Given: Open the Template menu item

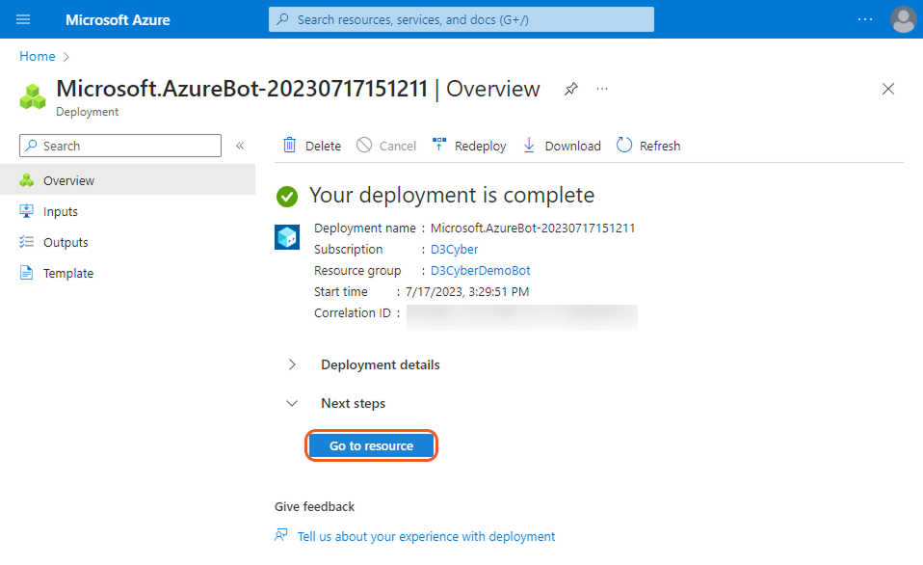Looking at the screenshot, I should [x=68, y=273].
